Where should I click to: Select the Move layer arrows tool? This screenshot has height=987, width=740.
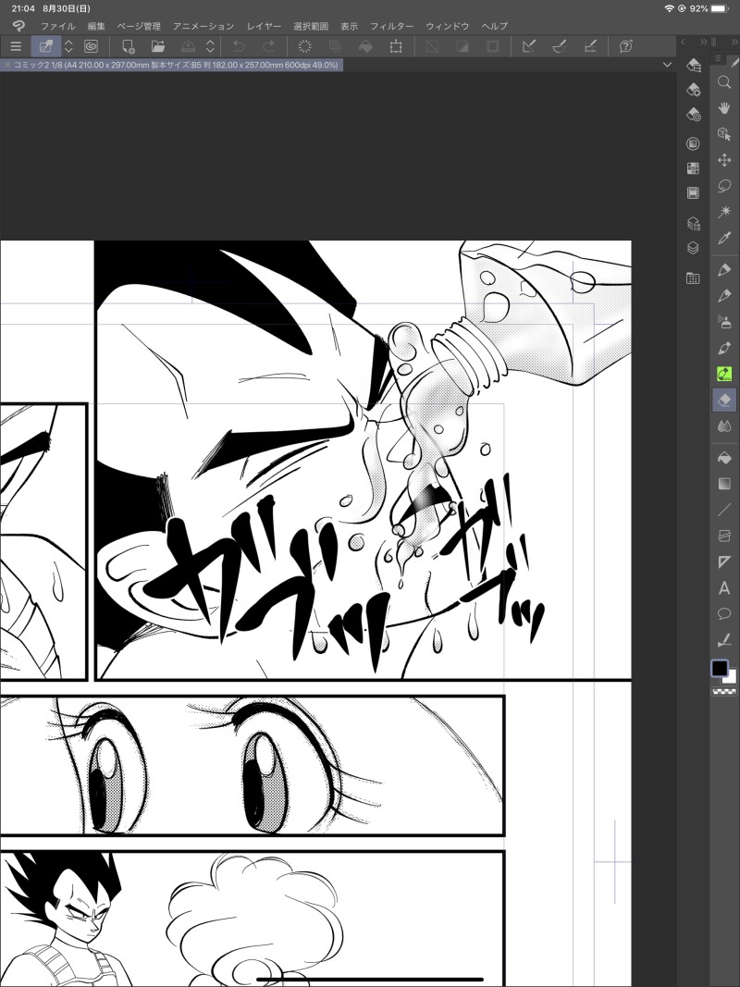pos(723,161)
